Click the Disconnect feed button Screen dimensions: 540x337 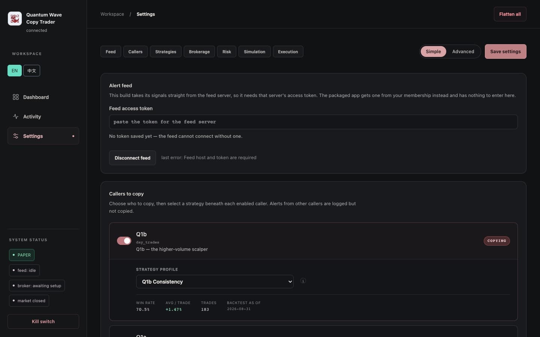pos(132,158)
